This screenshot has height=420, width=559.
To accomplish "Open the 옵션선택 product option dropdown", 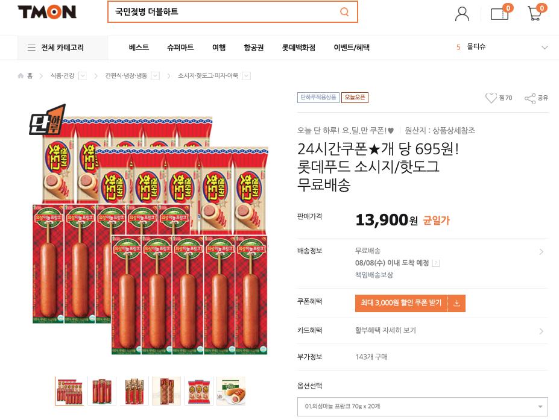I will pyautogui.click(x=422, y=407).
